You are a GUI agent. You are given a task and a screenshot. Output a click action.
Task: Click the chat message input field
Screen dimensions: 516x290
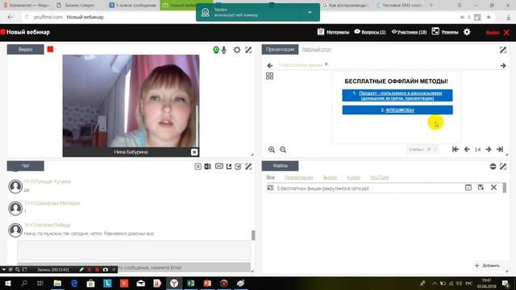click(134, 251)
